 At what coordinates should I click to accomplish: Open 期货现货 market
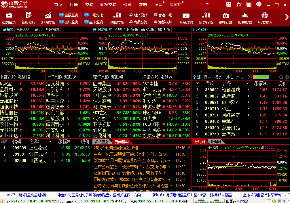pos(138,15)
